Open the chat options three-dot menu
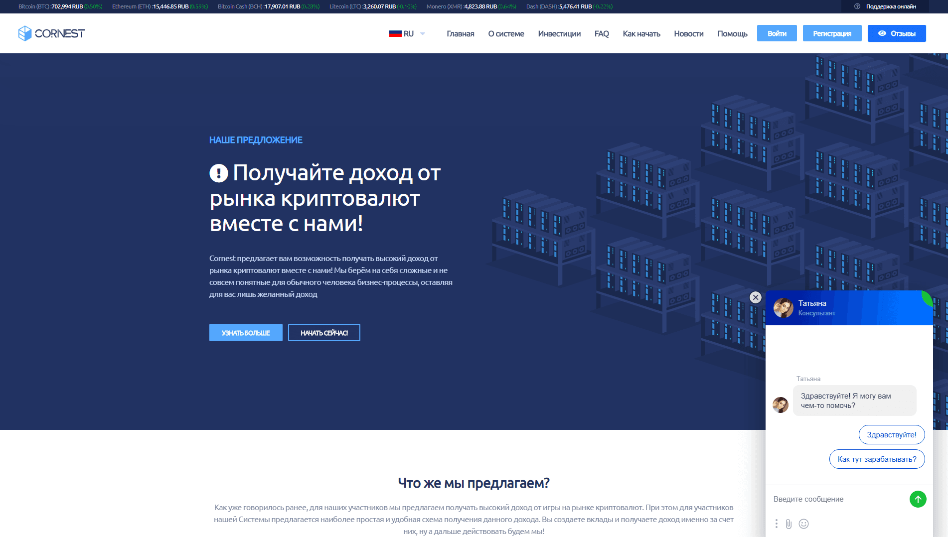This screenshot has width=948, height=537. tap(776, 524)
